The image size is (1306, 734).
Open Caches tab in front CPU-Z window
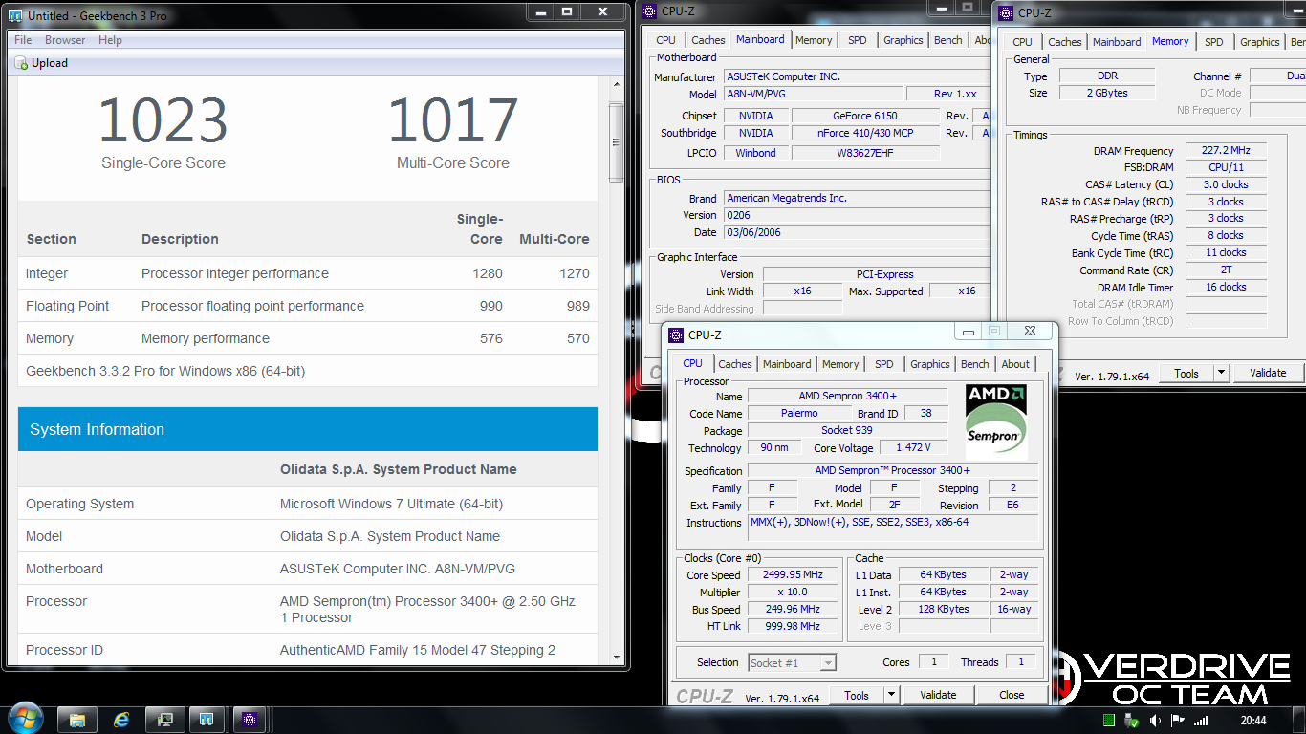(x=735, y=364)
